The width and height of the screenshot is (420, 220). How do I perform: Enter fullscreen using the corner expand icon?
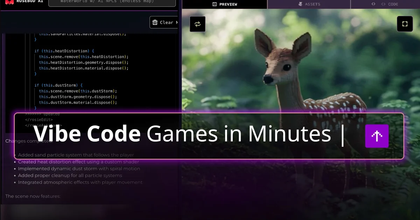point(405,24)
